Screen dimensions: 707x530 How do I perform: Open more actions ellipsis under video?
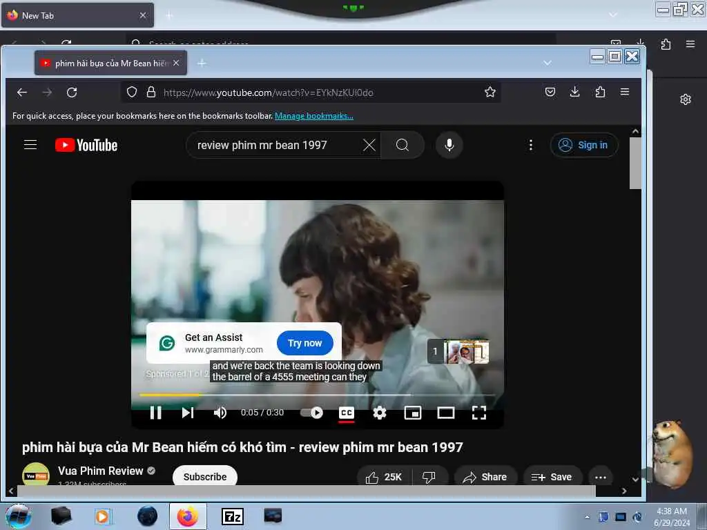click(x=601, y=477)
